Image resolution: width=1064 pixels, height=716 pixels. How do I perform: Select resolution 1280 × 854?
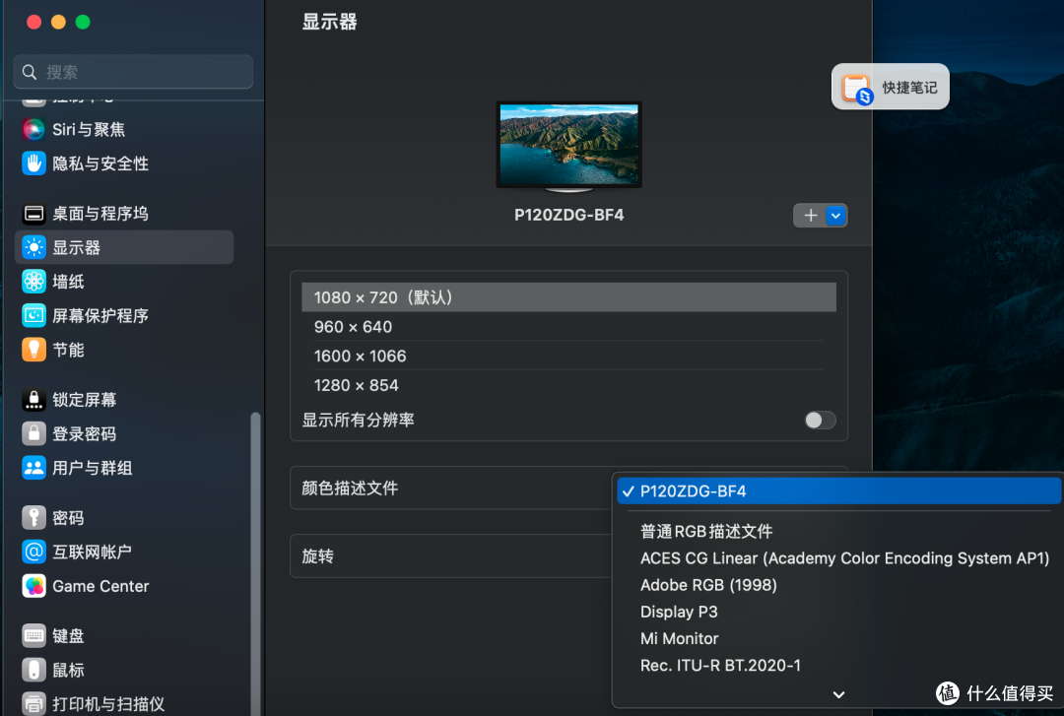(568, 385)
